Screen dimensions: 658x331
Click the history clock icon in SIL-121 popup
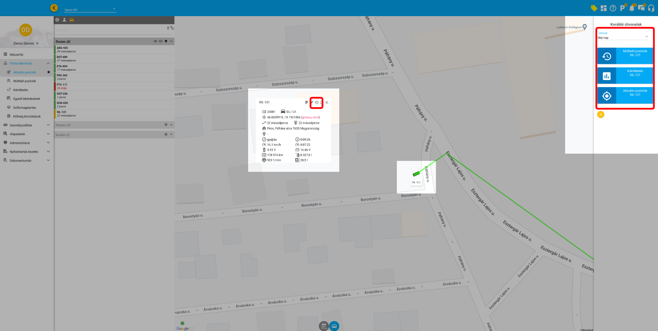click(317, 103)
